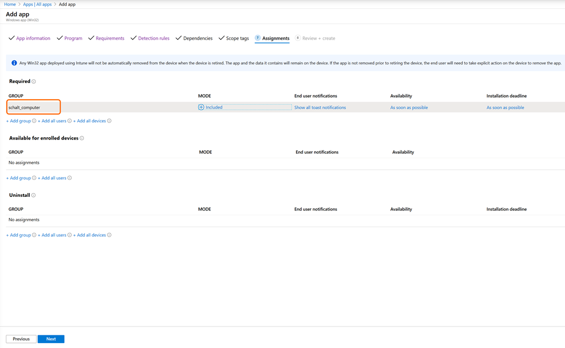Screen dimensions: 565x348
Task: Click Installation deadline As soon as possible link
Action: pos(505,108)
